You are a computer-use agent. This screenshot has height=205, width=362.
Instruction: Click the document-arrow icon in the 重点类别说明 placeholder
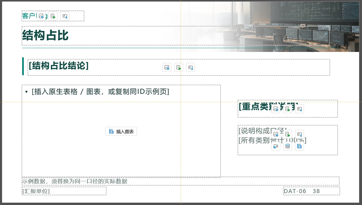[288, 109]
